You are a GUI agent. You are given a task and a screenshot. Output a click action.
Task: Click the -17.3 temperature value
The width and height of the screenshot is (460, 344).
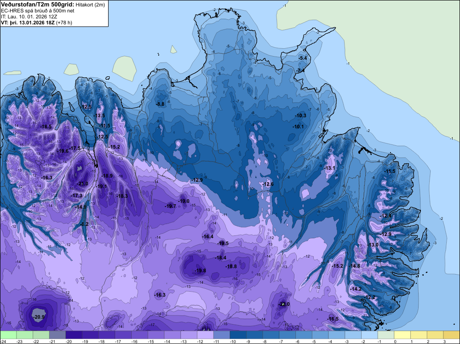pos(76,195)
